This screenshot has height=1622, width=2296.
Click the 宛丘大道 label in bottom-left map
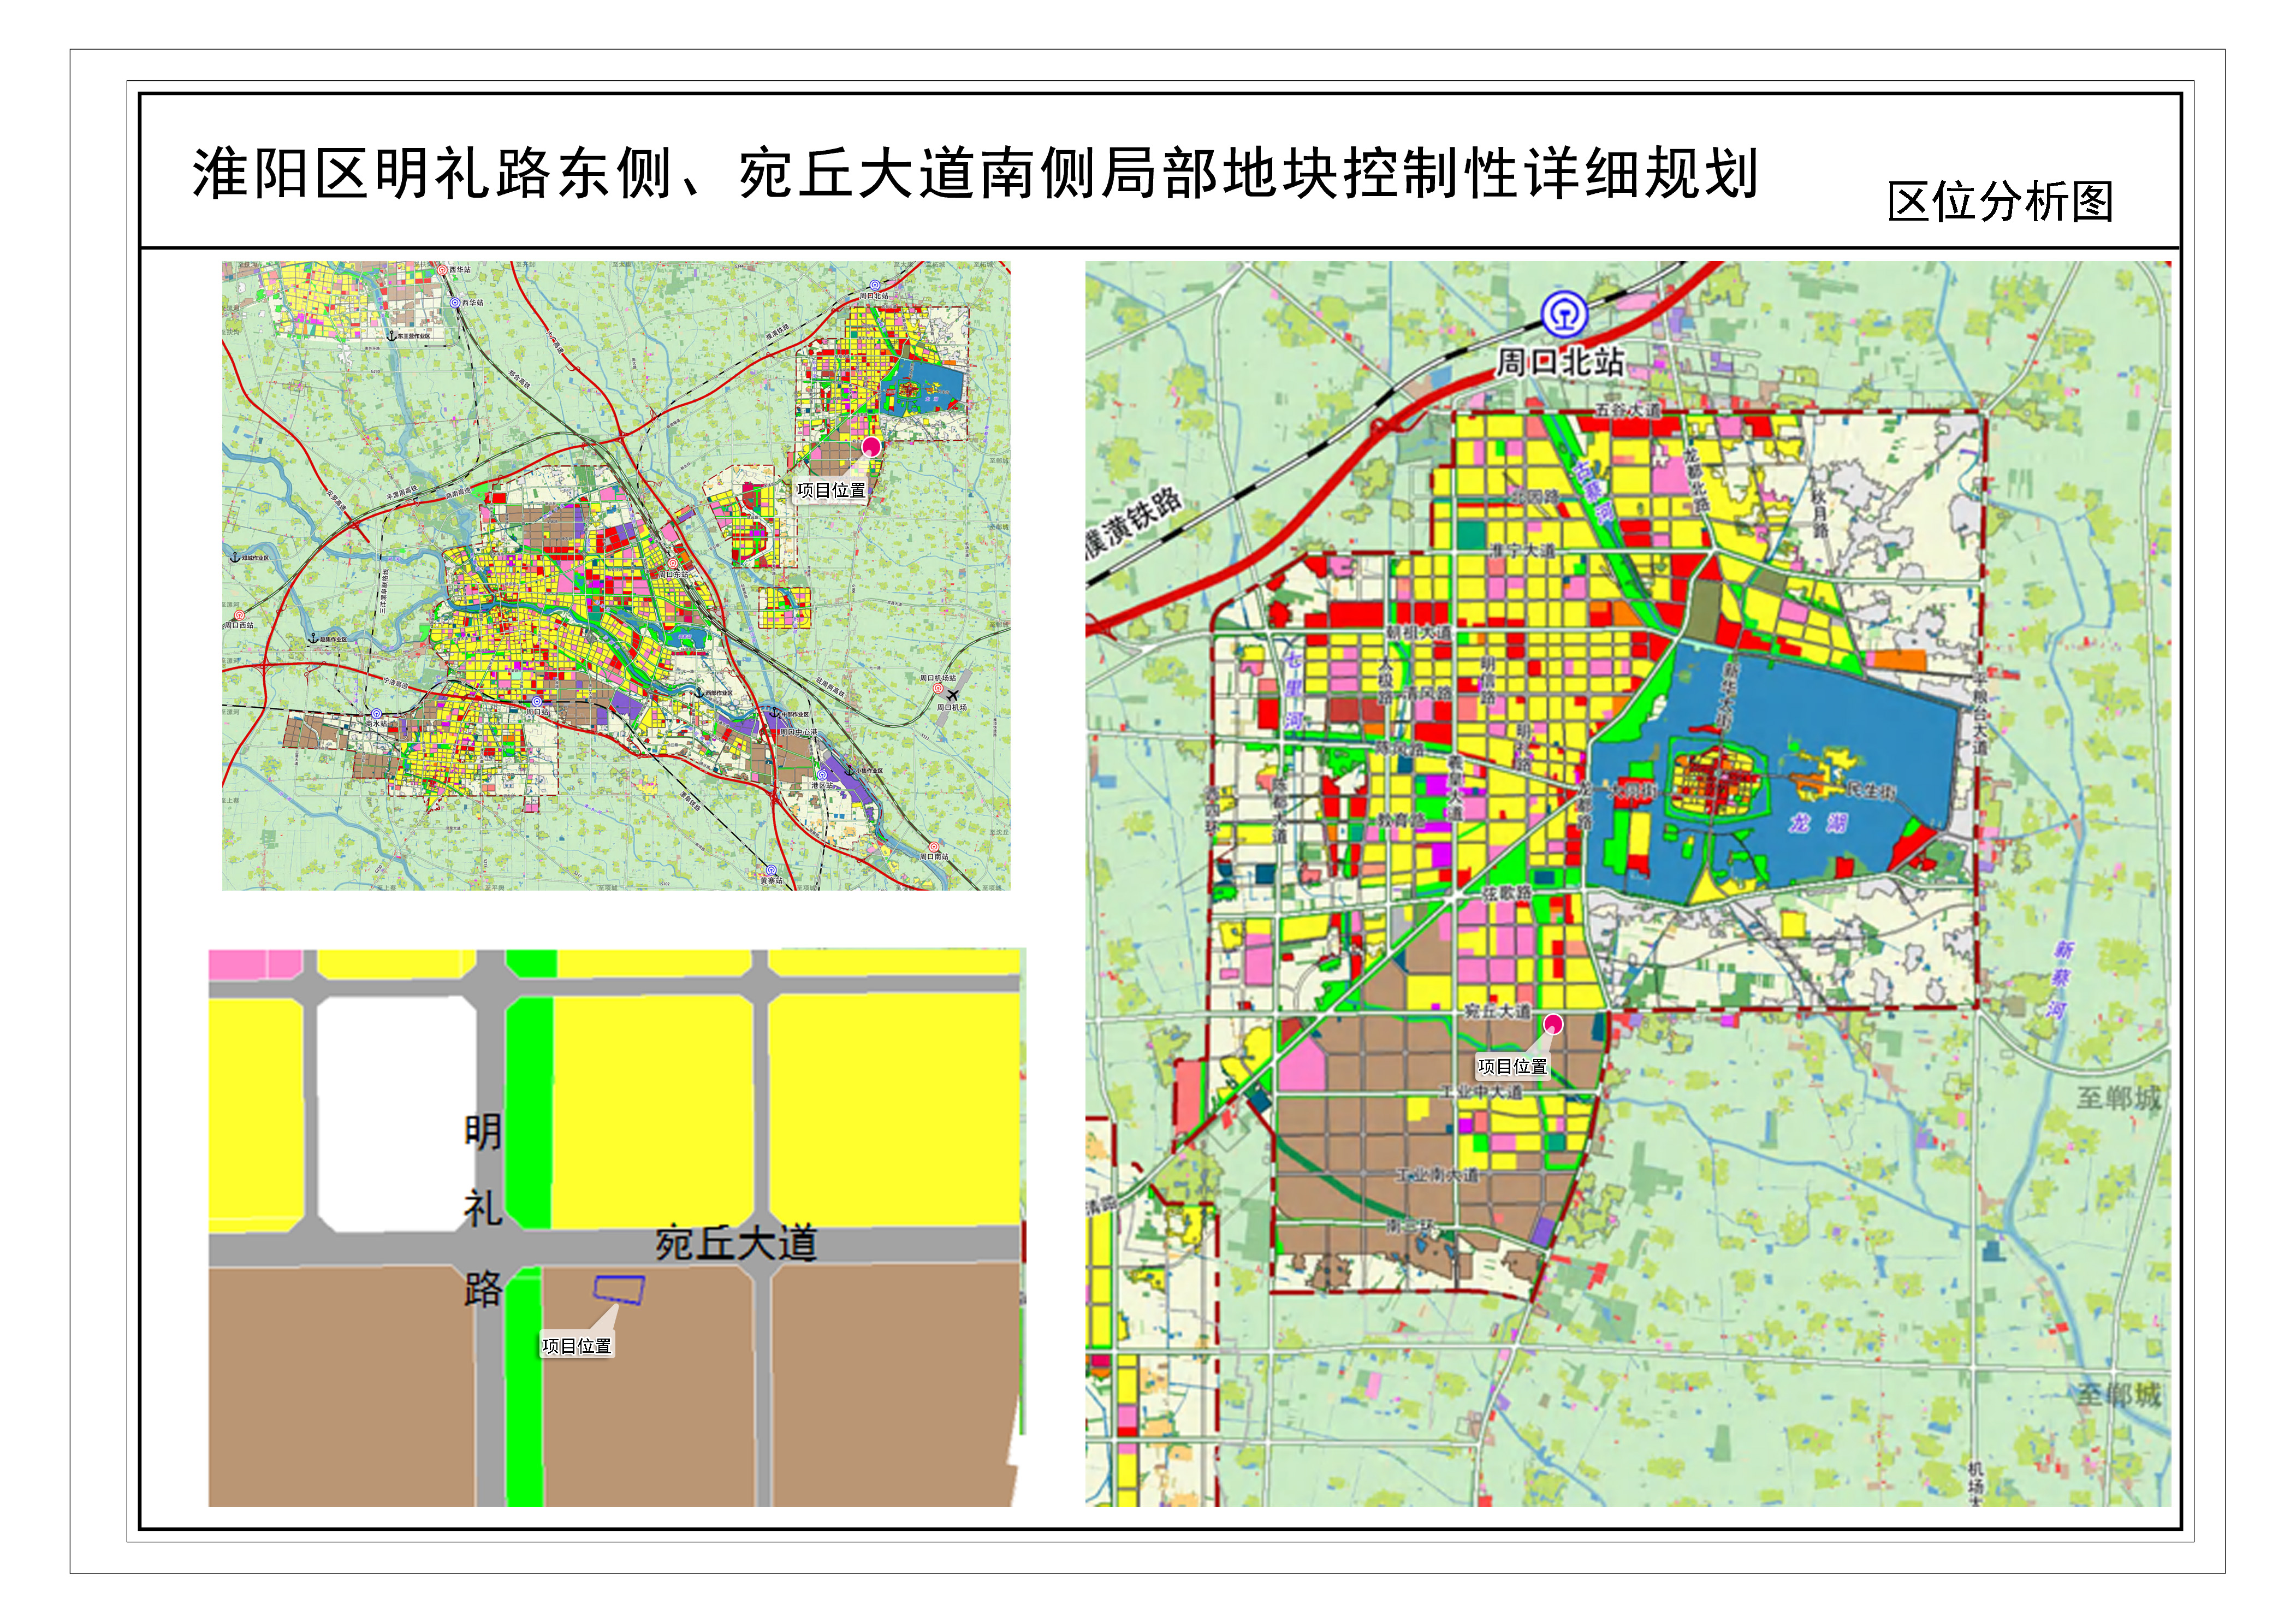tap(736, 1244)
